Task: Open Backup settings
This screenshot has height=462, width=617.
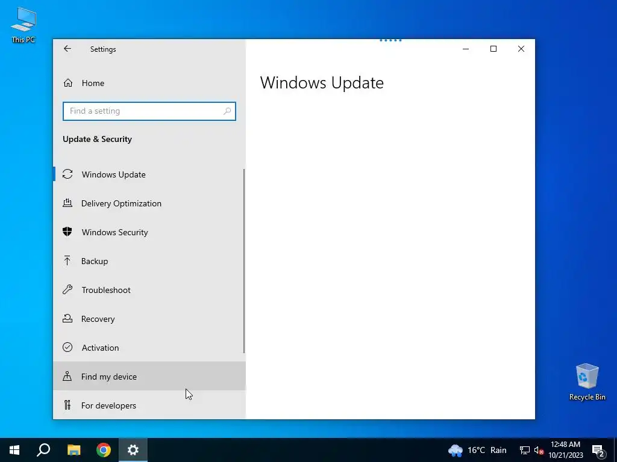Action: (149, 261)
